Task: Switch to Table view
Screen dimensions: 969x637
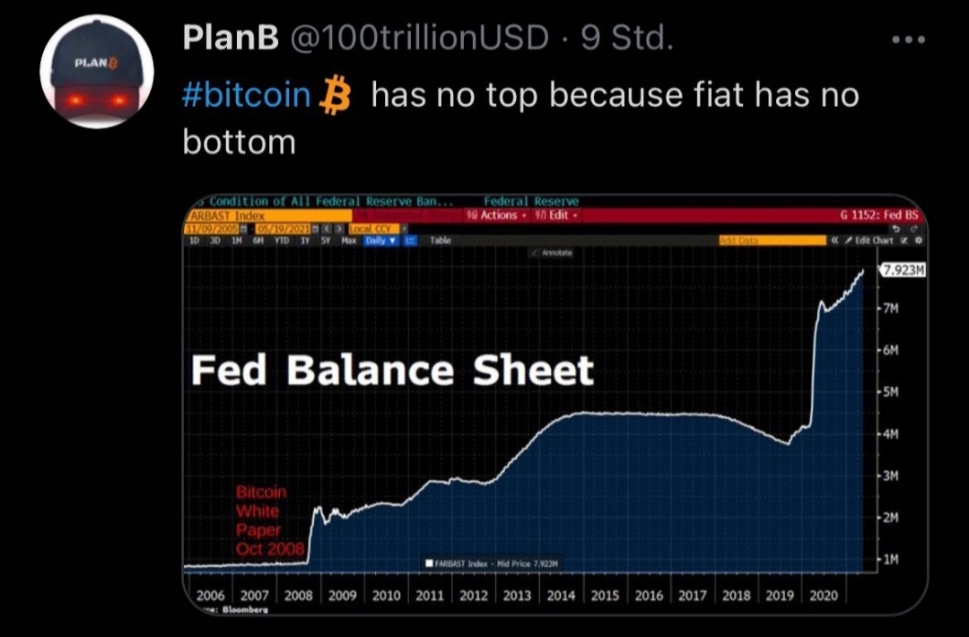Action: pos(440,240)
